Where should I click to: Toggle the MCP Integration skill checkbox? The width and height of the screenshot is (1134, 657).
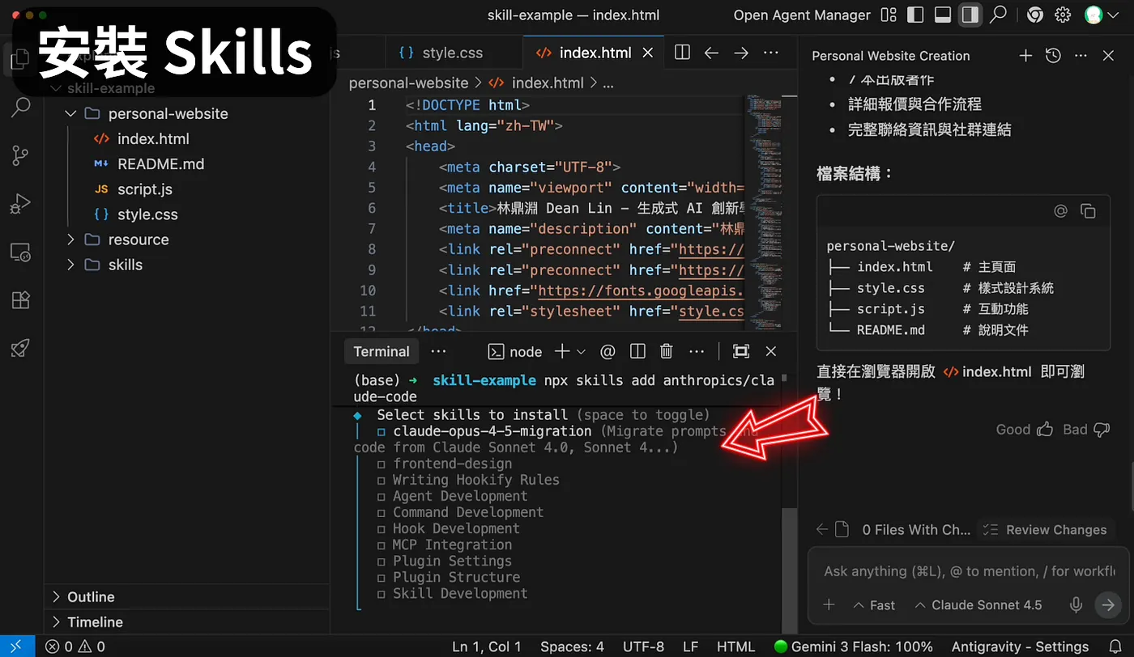coord(382,545)
